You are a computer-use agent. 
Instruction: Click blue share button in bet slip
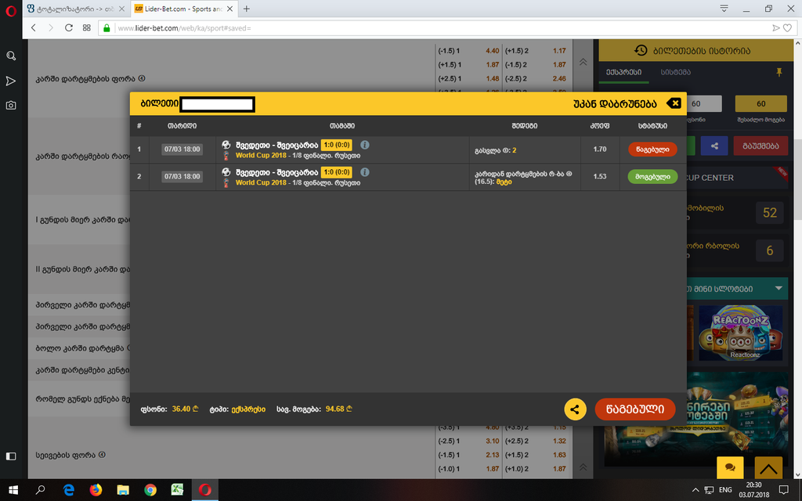pyautogui.click(x=714, y=146)
